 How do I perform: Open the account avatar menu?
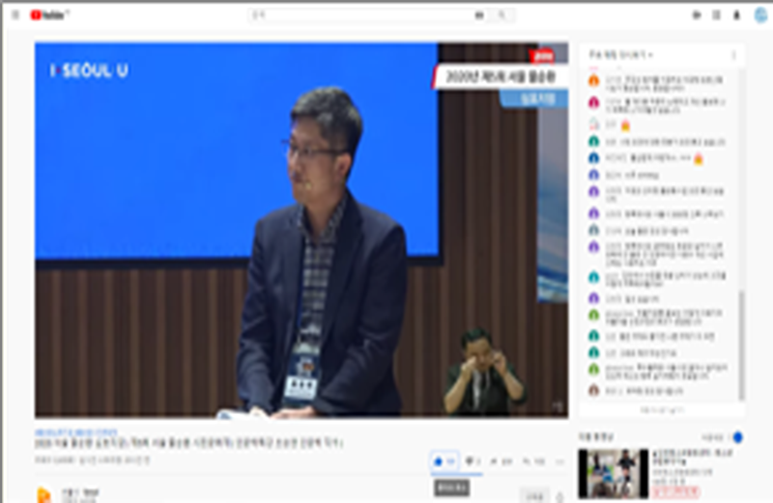(x=759, y=14)
